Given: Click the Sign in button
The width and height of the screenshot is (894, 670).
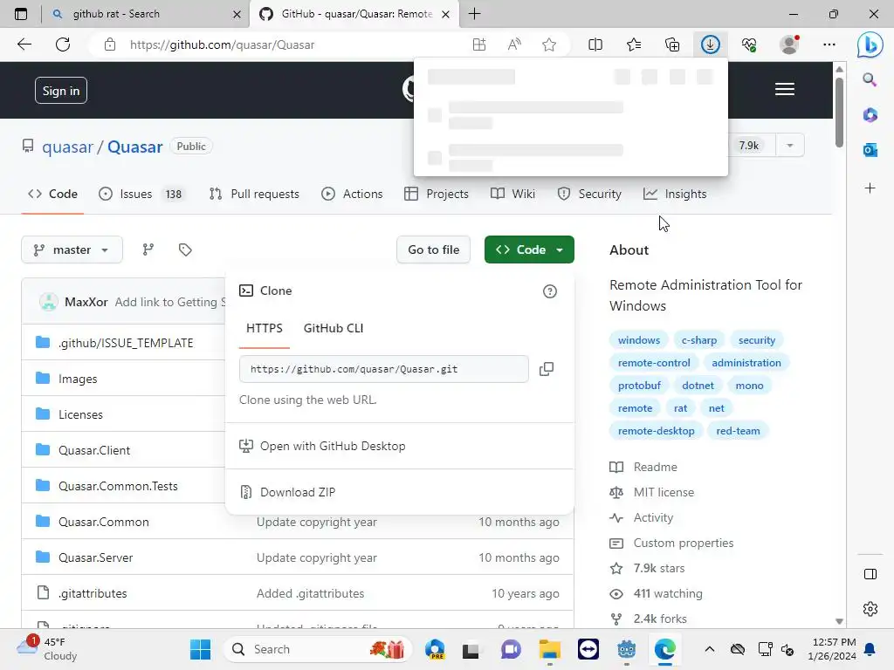Looking at the screenshot, I should 61,91.
